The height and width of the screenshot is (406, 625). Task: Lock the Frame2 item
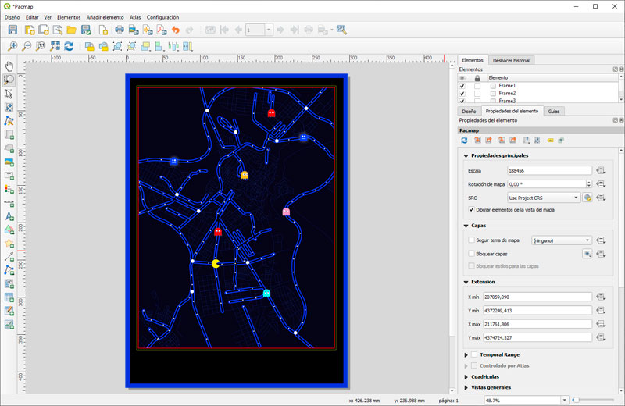477,93
